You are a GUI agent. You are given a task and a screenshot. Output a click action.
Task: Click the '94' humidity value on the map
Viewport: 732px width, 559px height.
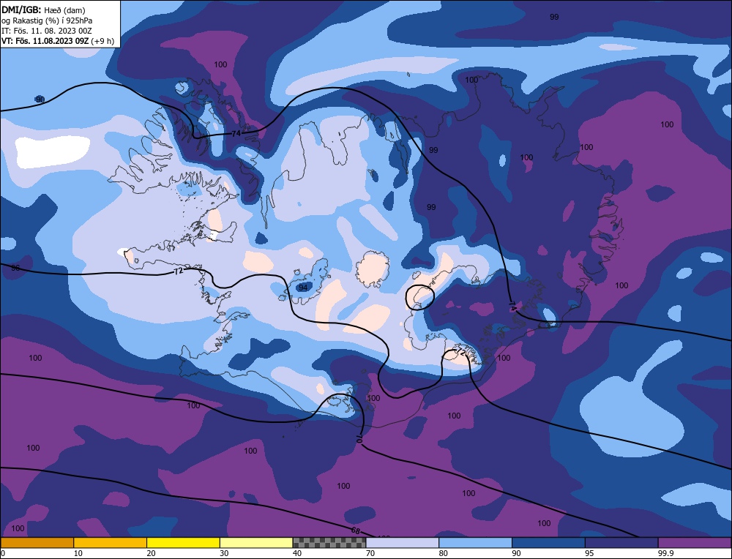tap(304, 288)
